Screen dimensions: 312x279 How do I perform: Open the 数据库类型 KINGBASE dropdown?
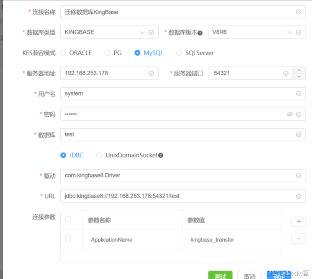[109, 32]
